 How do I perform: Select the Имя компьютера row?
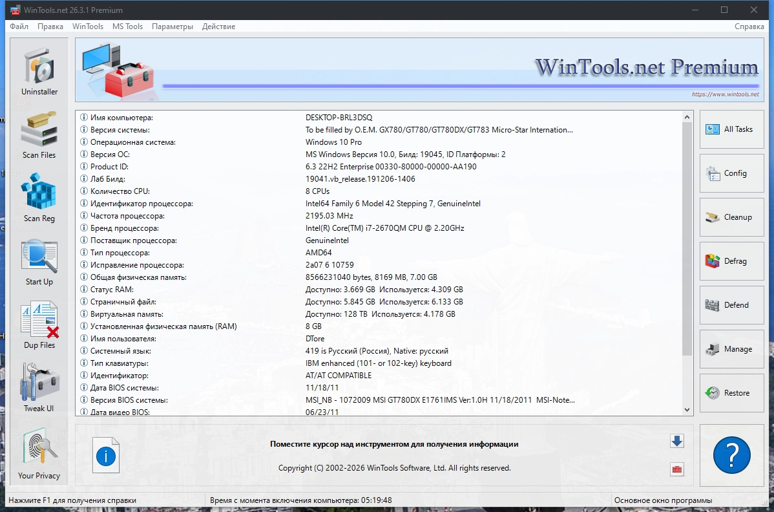[x=379, y=118]
